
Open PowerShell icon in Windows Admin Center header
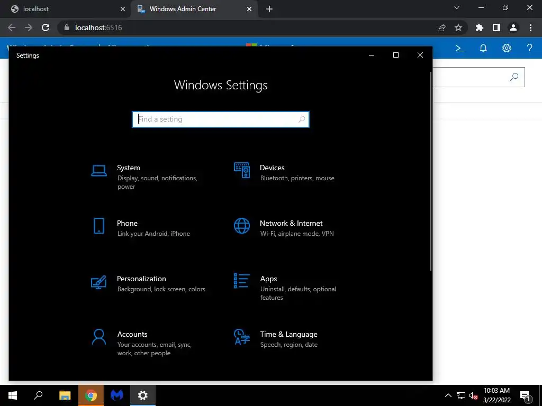[460, 48]
